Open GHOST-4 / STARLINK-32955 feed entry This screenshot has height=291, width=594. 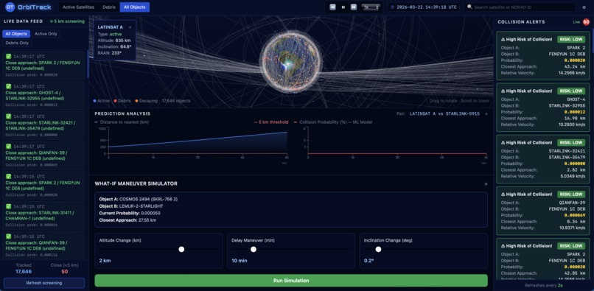click(x=43, y=96)
